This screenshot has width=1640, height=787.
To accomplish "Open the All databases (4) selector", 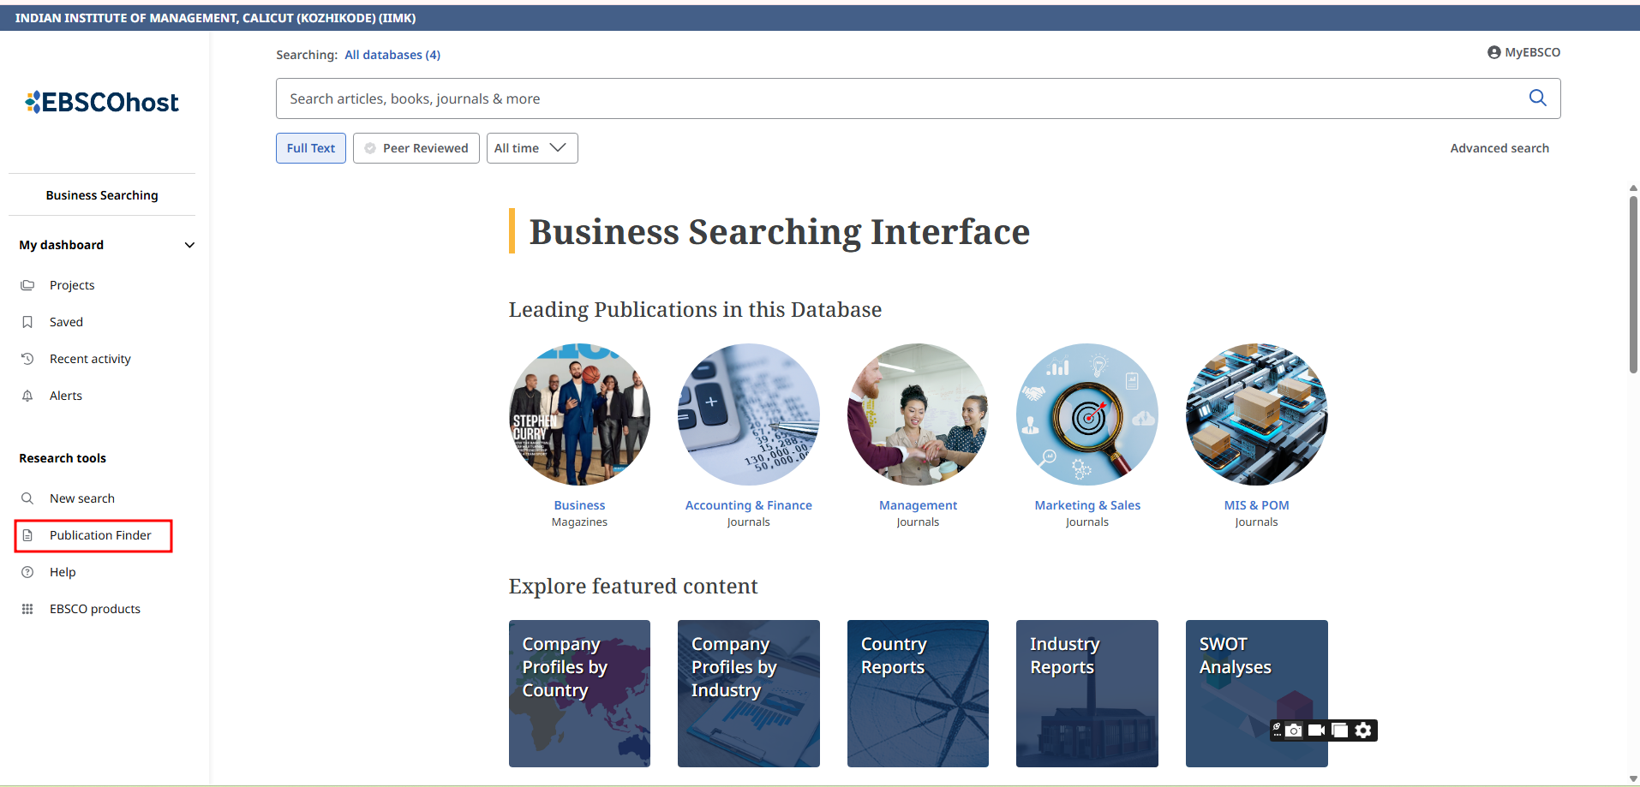I will tap(392, 55).
